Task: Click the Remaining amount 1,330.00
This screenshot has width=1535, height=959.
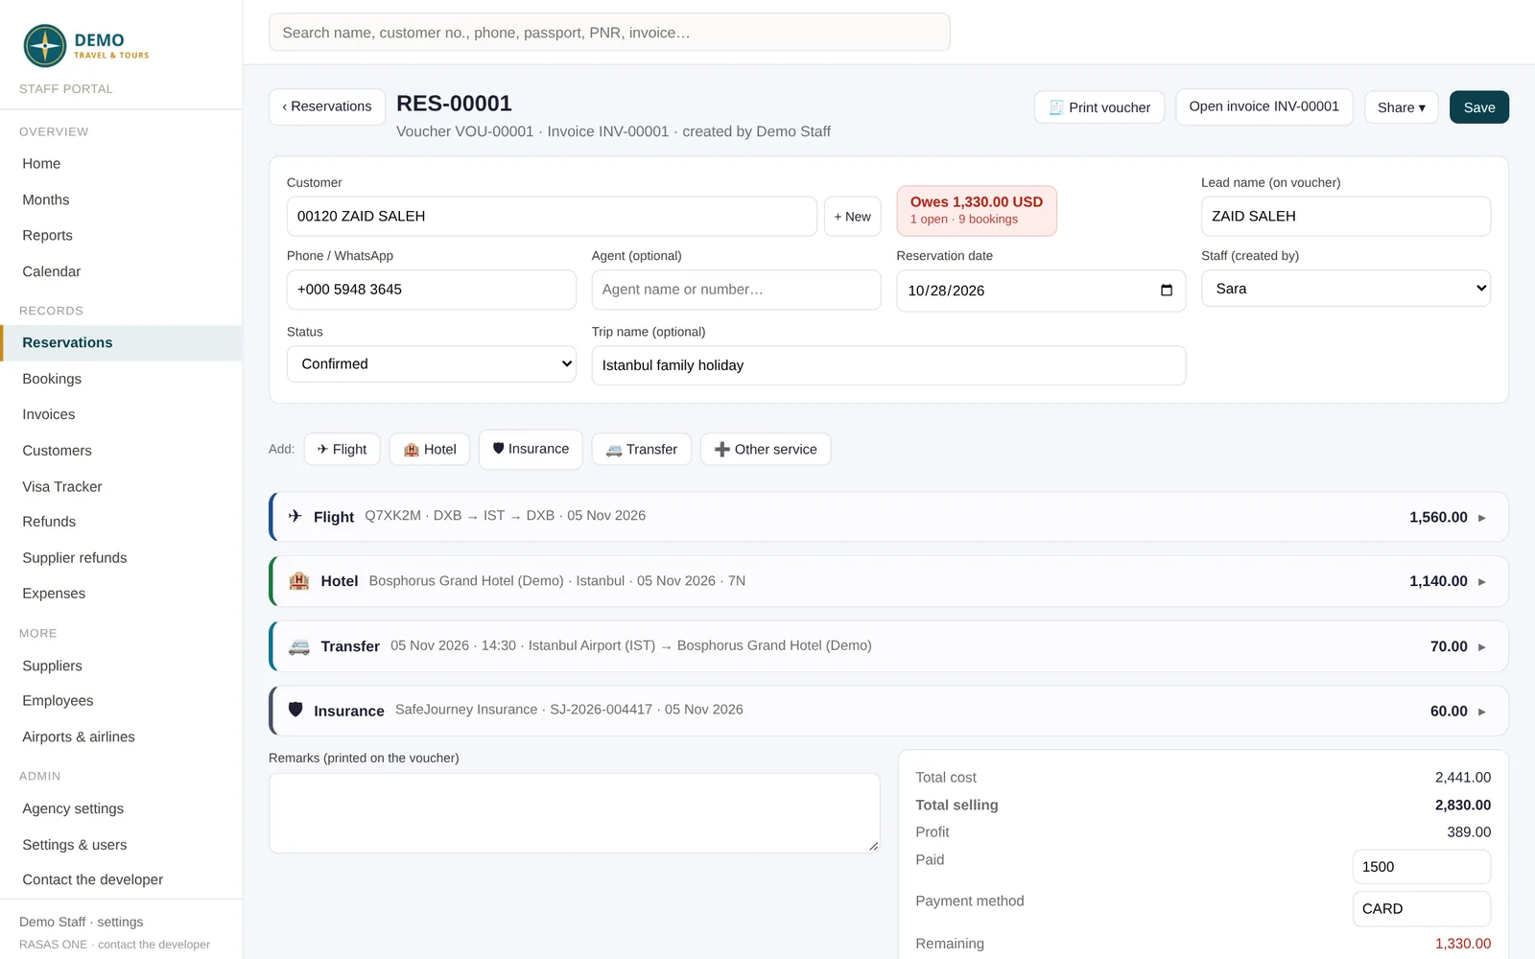Action: point(1463,944)
